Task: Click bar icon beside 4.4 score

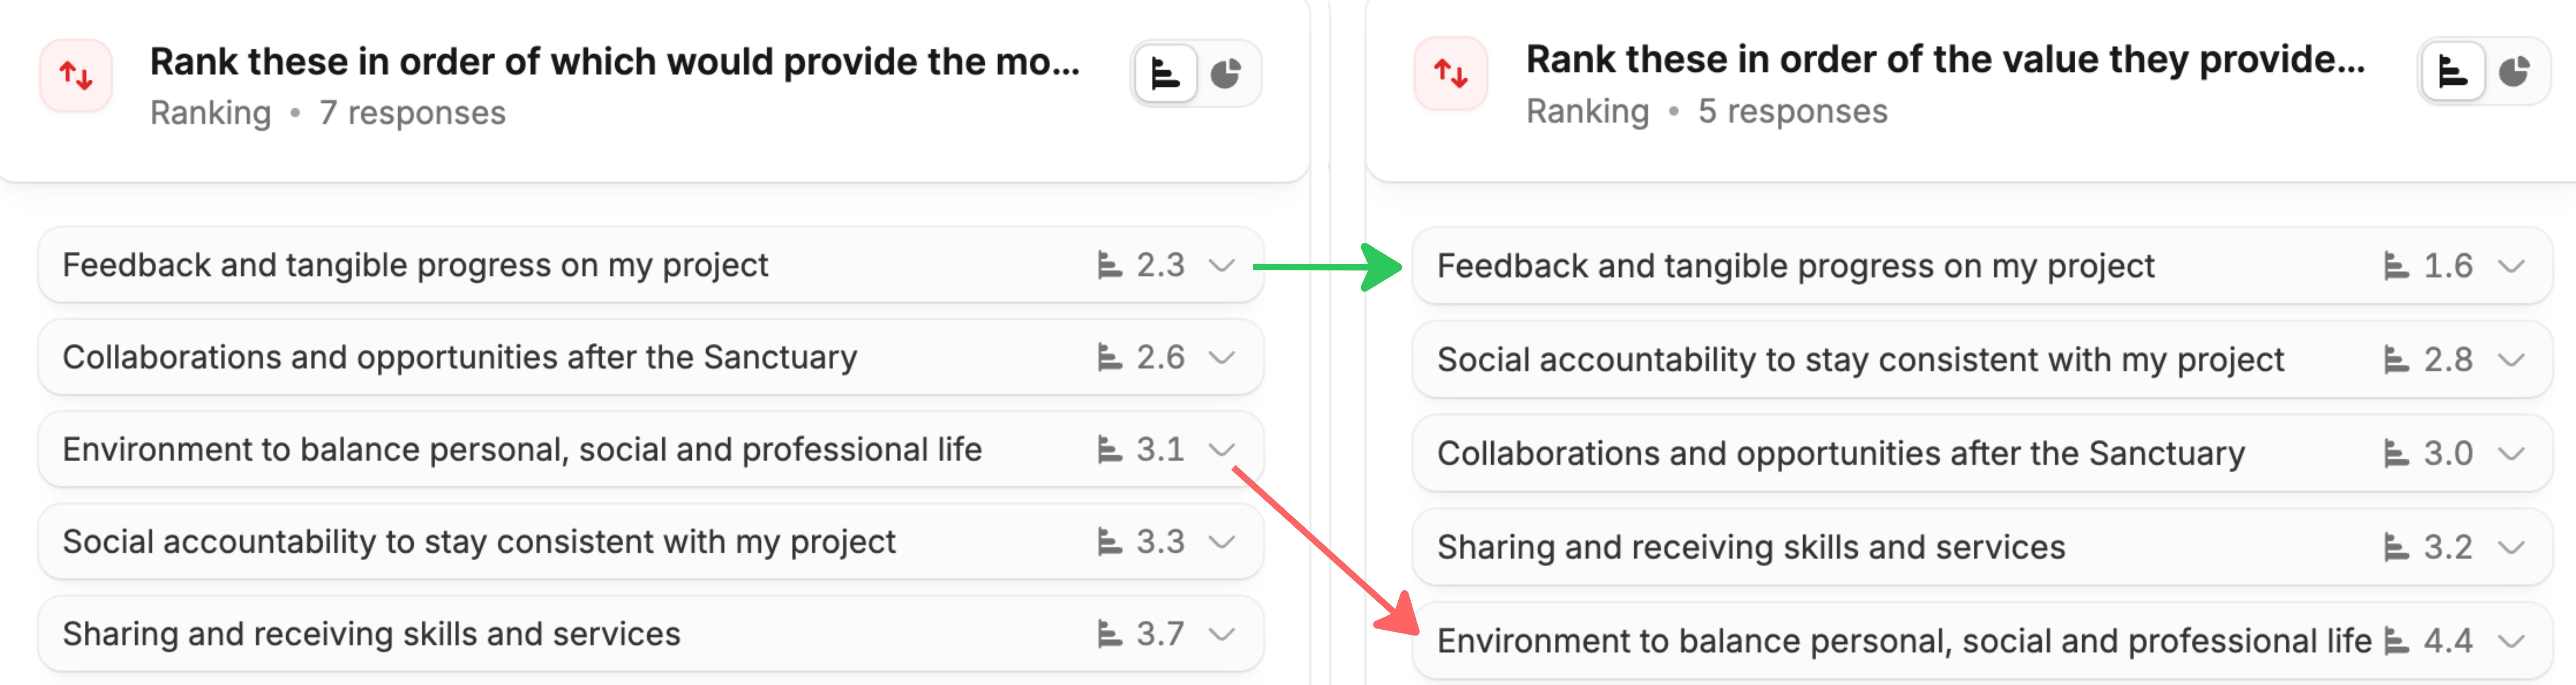Action: tap(2396, 641)
